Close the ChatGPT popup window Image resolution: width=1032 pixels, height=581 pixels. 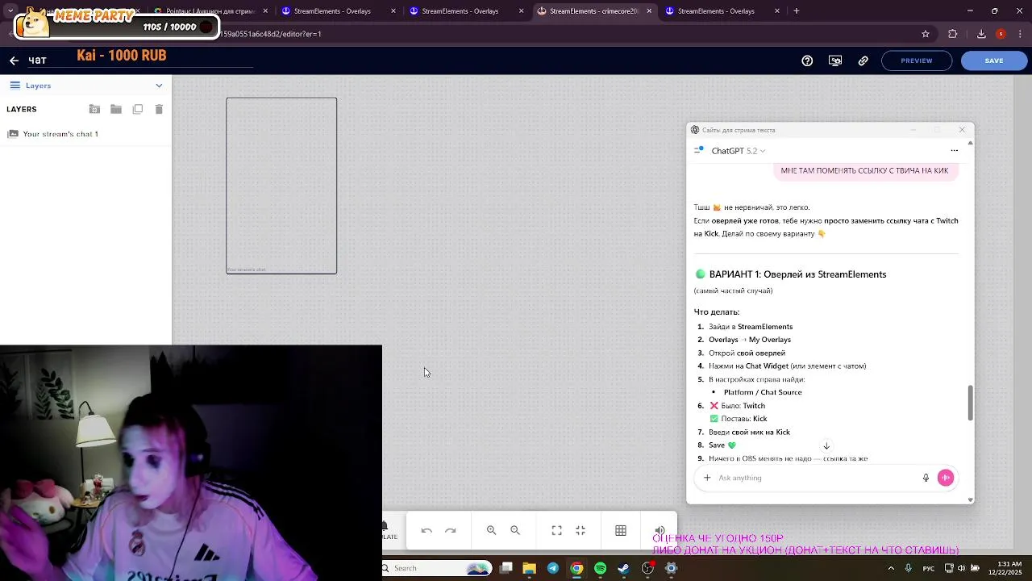(962, 129)
